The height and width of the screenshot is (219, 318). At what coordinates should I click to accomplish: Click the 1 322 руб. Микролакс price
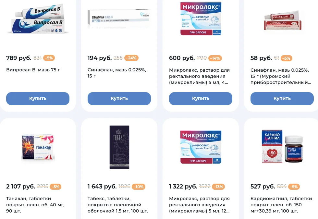(x=183, y=187)
